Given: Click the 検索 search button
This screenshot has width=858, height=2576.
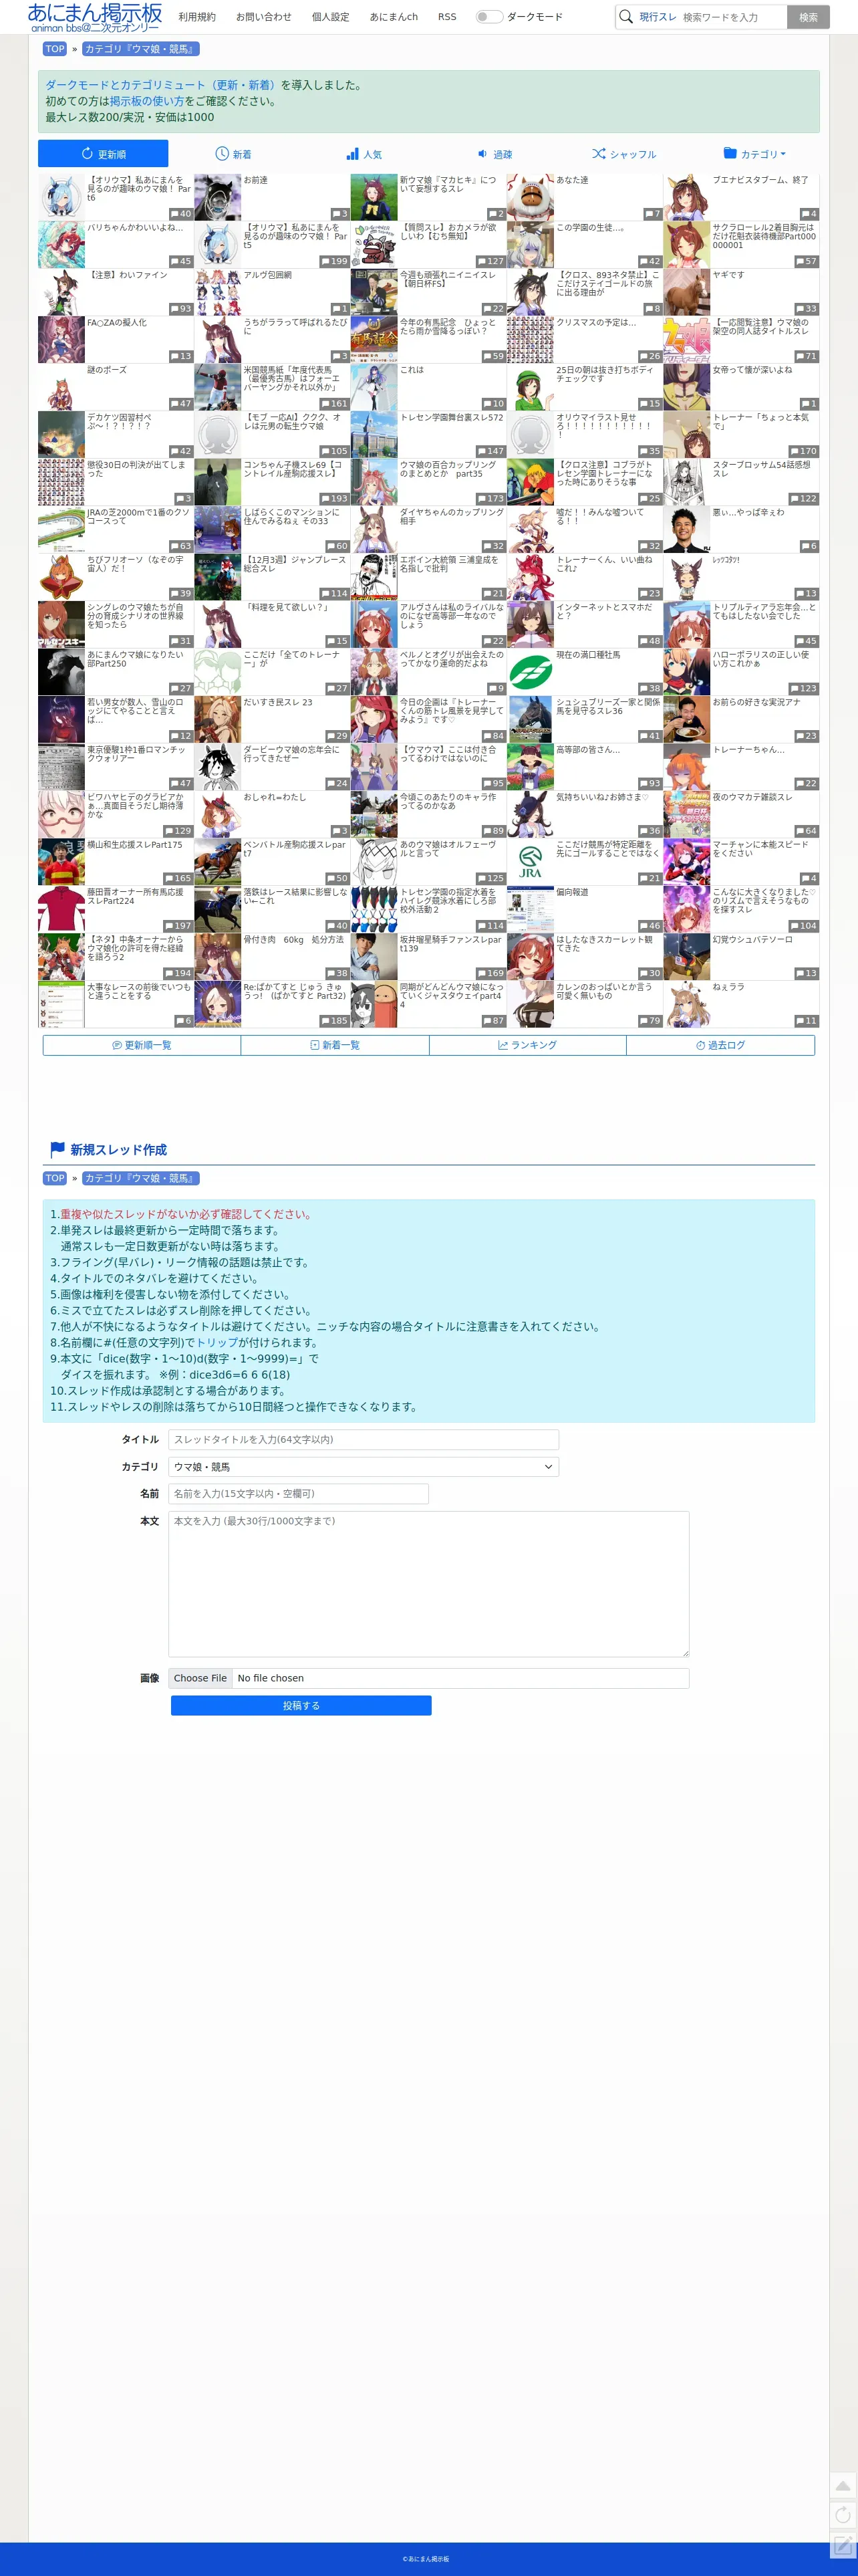Looking at the screenshot, I should pos(808,16).
